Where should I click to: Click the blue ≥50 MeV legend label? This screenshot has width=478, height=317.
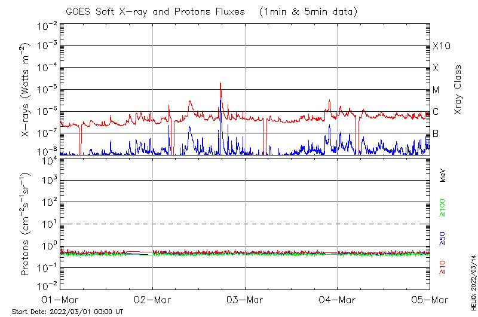coord(443,239)
